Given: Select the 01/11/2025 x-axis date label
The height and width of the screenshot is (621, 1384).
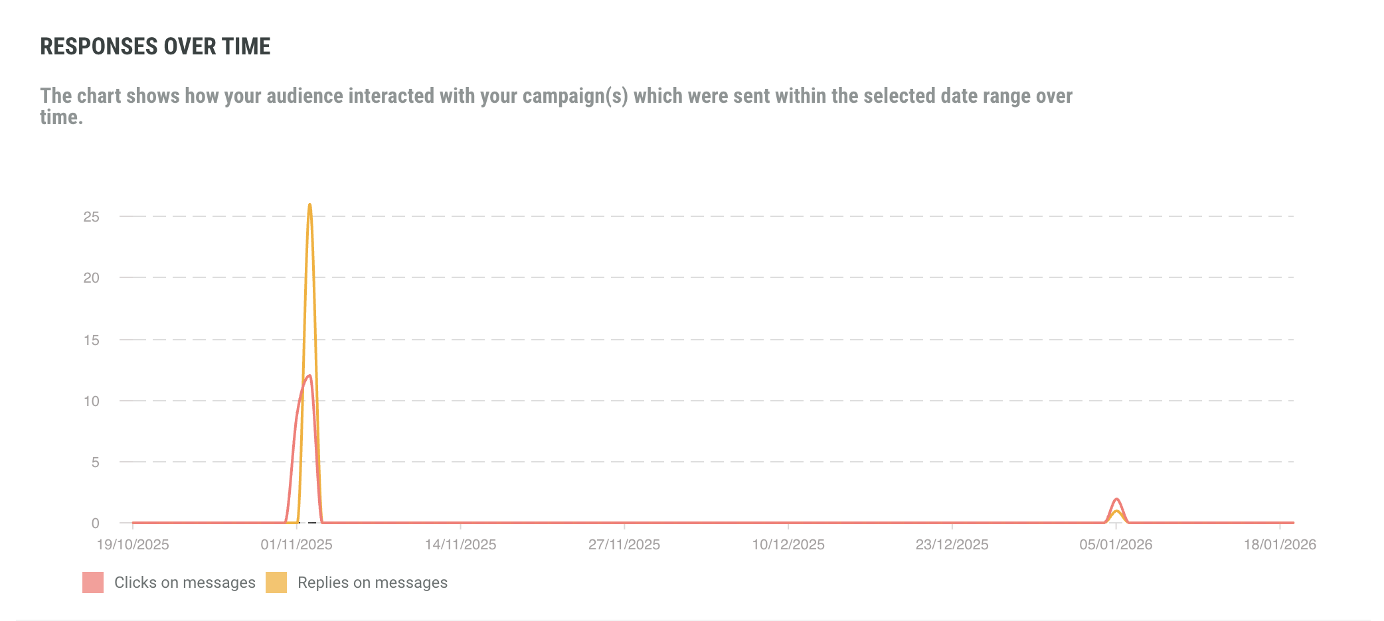Looking at the screenshot, I should (x=296, y=545).
